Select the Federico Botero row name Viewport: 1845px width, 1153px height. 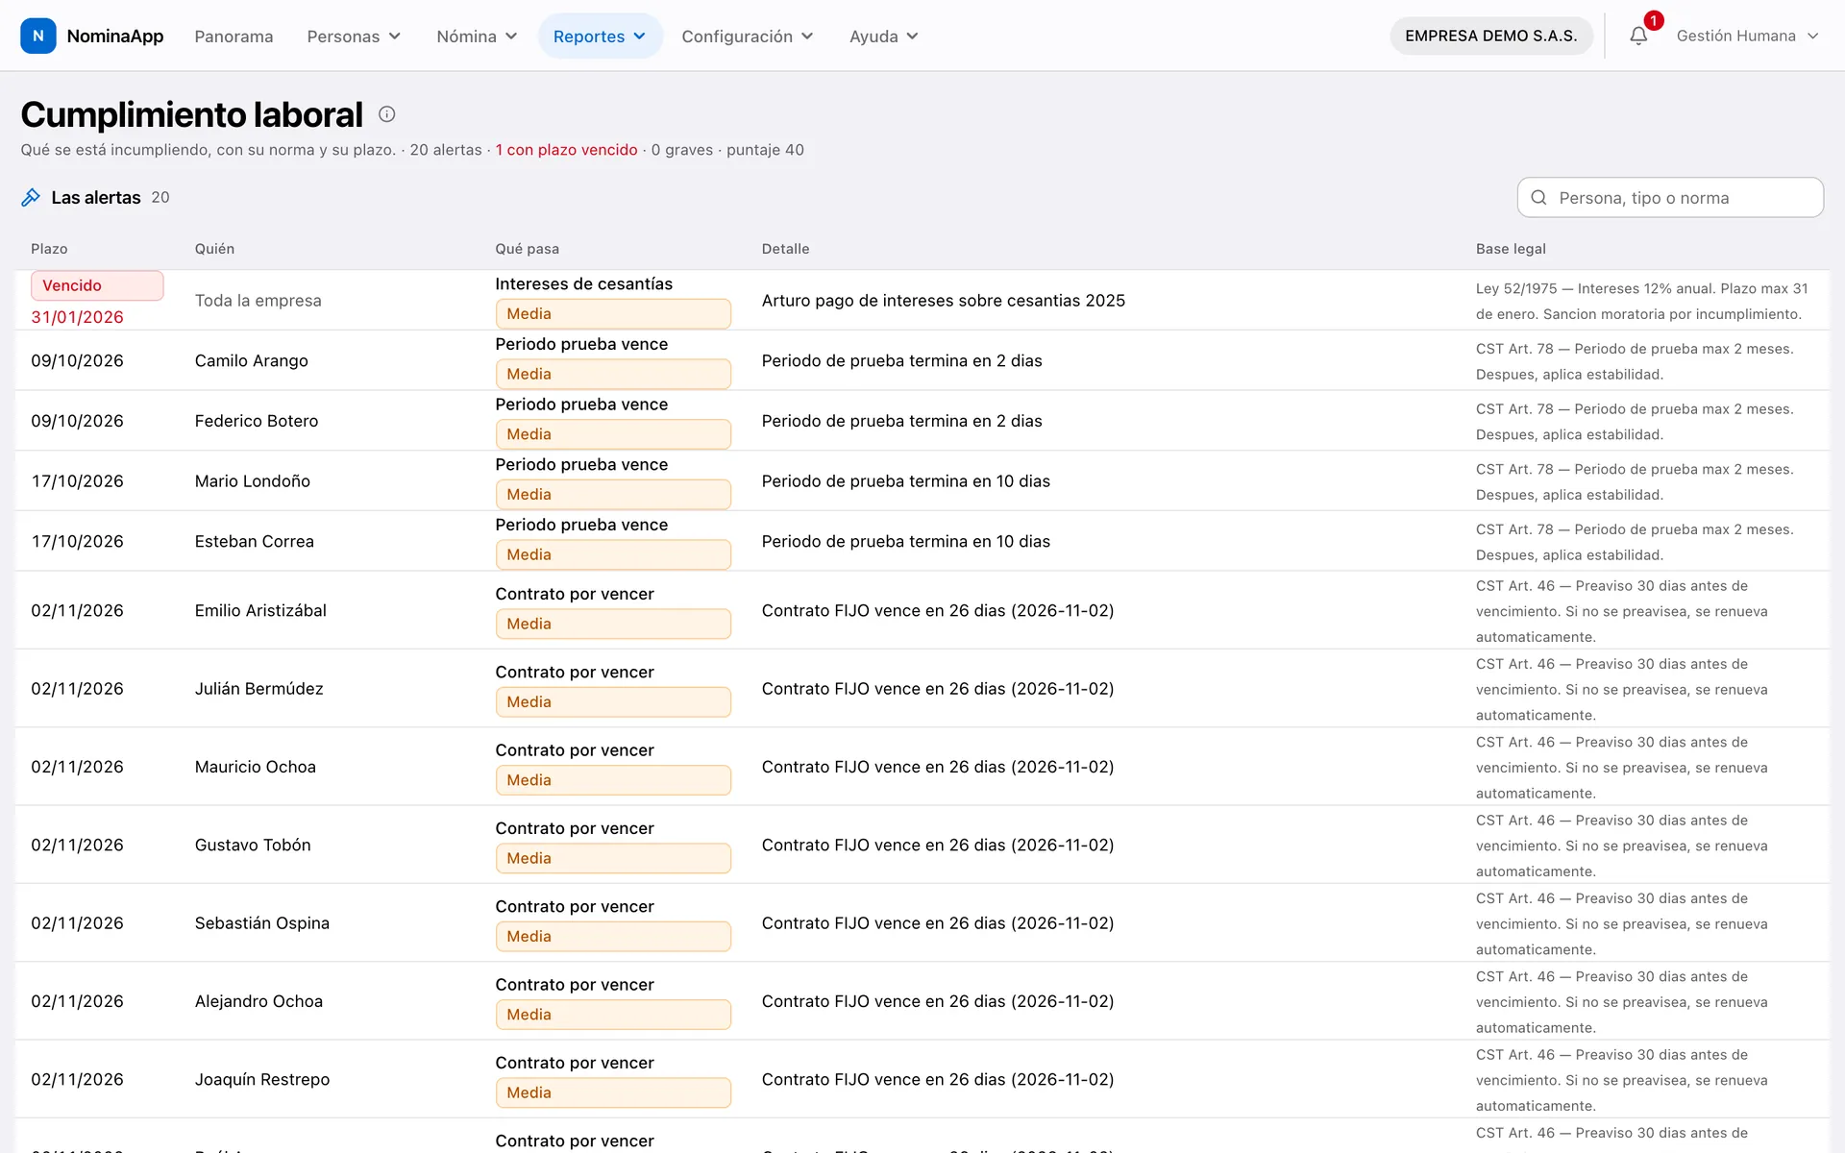[256, 421]
